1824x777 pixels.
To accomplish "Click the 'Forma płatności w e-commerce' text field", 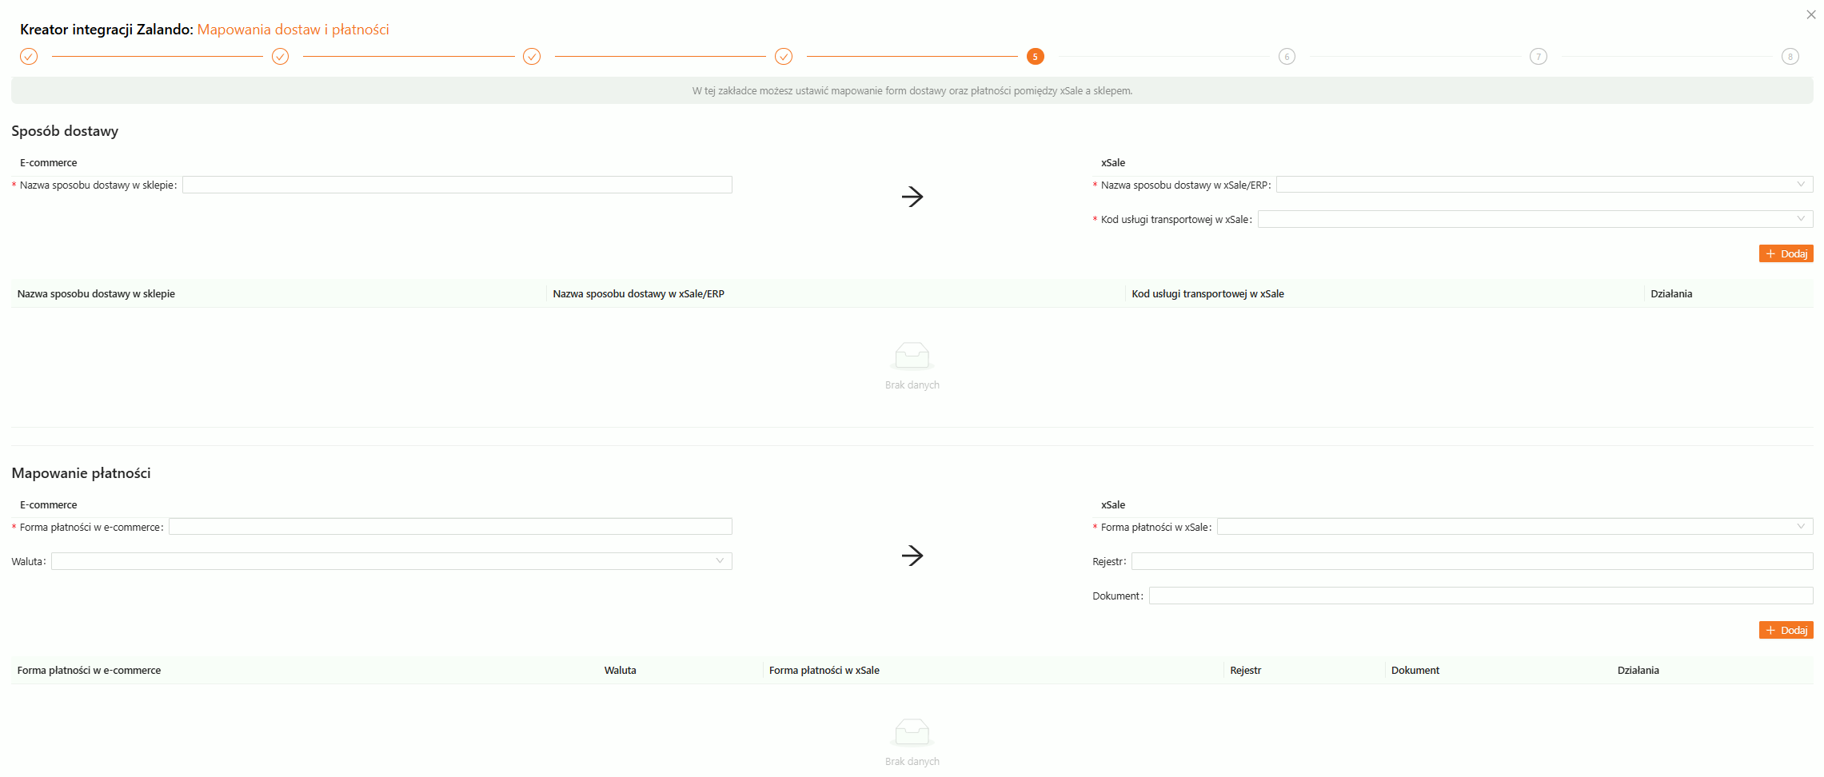I will [450, 527].
